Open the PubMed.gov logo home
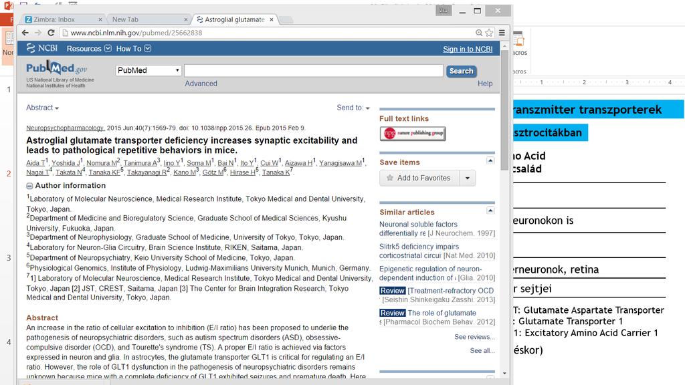Image resolution: width=685 pixels, height=385 pixels. pyautogui.click(x=57, y=69)
